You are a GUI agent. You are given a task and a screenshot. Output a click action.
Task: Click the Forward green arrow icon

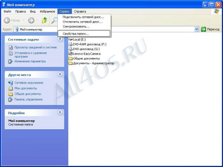31,20
